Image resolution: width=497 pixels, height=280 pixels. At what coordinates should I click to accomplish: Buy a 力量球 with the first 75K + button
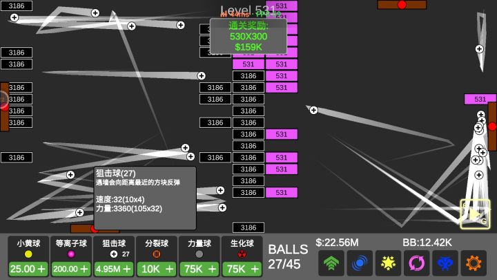(199, 269)
